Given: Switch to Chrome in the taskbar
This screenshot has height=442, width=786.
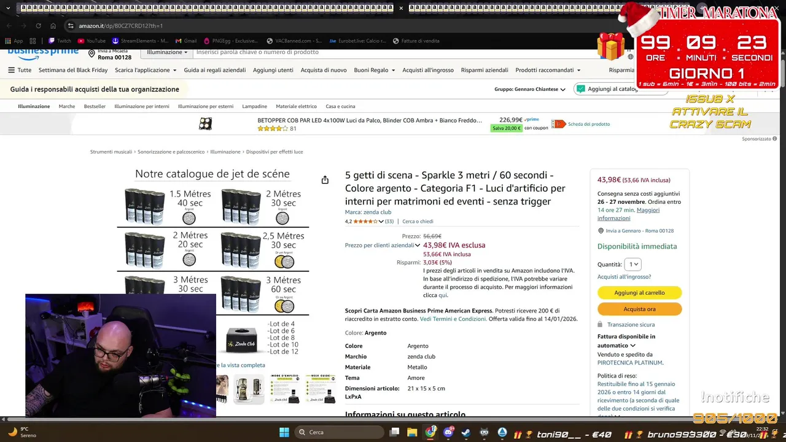Looking at the screenshot, I should (x=430, y=432).
